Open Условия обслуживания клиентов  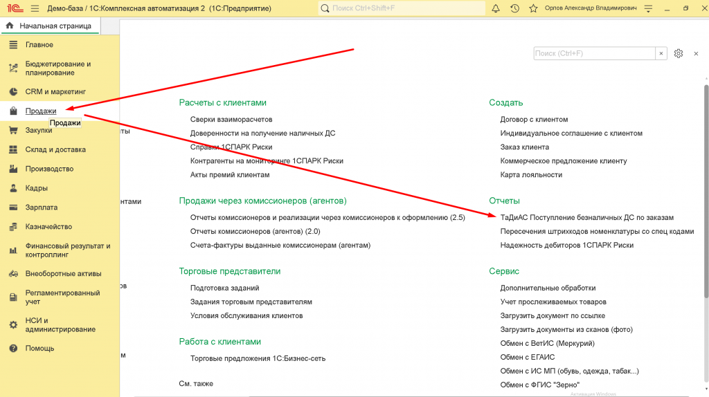pos(246,315)
